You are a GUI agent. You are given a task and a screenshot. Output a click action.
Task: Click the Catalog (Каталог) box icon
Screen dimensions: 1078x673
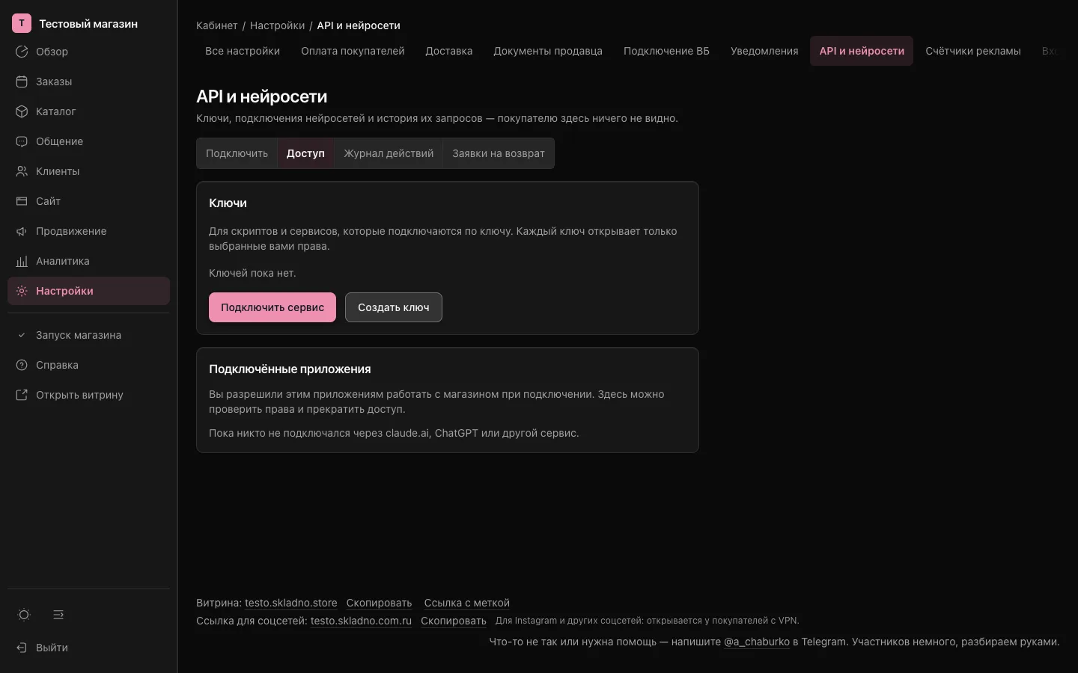[22, 111]
